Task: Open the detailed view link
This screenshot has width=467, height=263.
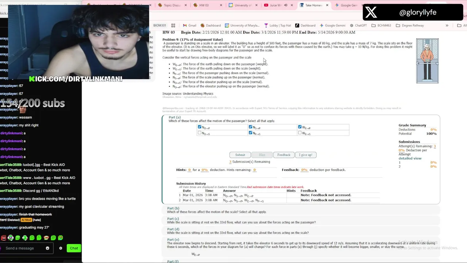Action: [x=410, y=158]
